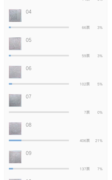Click the 7票 vote count
The height and width of the screenshot is (180, 112).
point(87,112)
